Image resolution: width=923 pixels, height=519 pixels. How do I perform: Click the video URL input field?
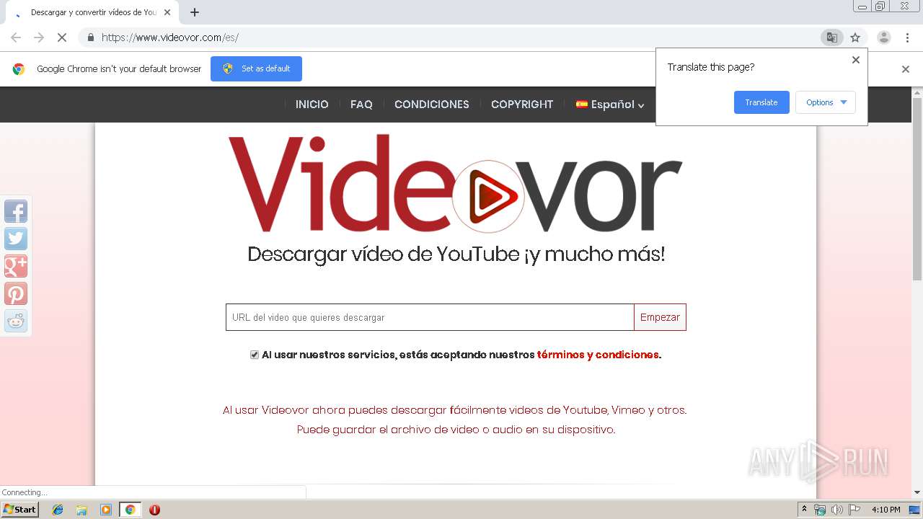point(430,317)
